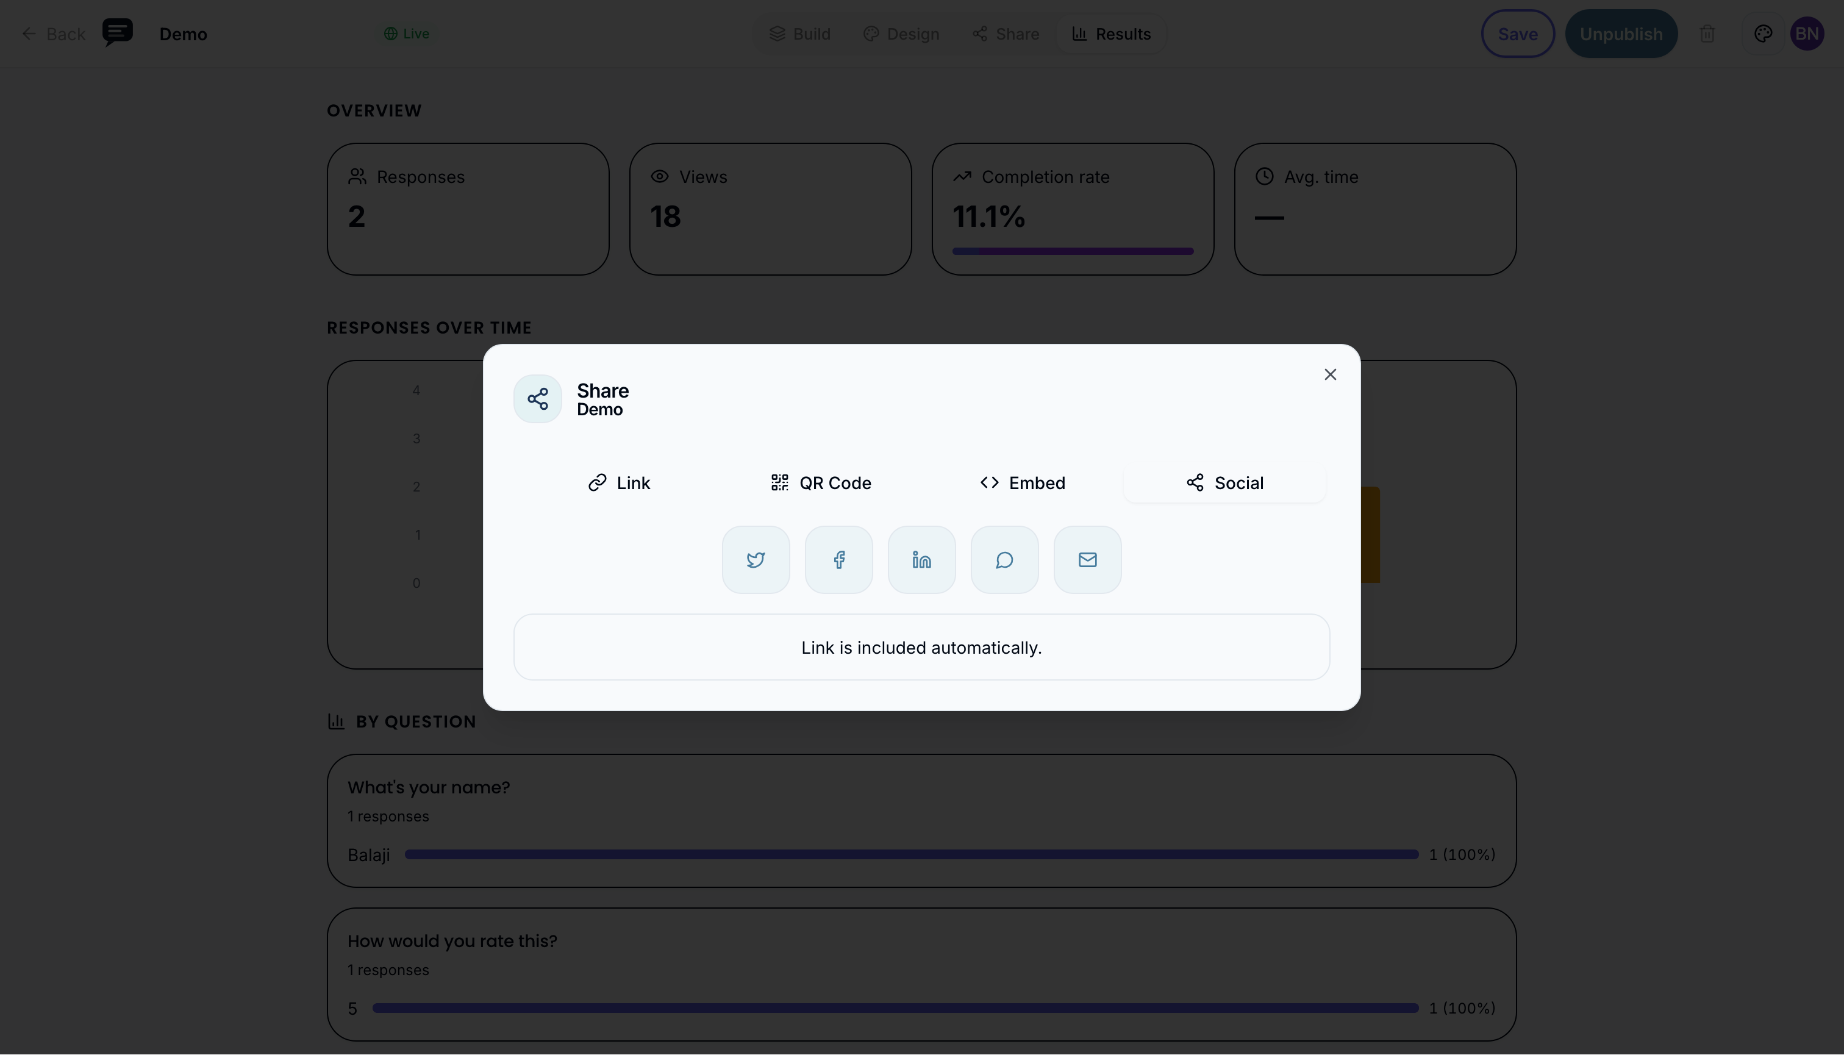Click the Views eye icon
The height and width of the screenshot is (1055, 1844).
pos(659,177)
